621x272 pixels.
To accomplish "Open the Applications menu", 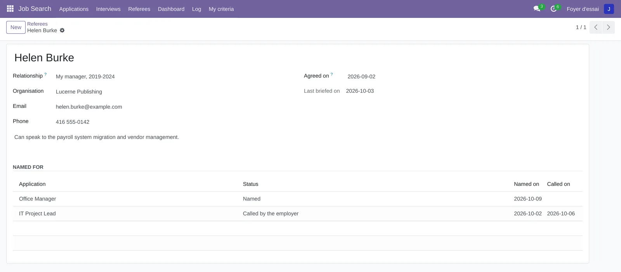I will pyautogui.click(x=74, y=9).
